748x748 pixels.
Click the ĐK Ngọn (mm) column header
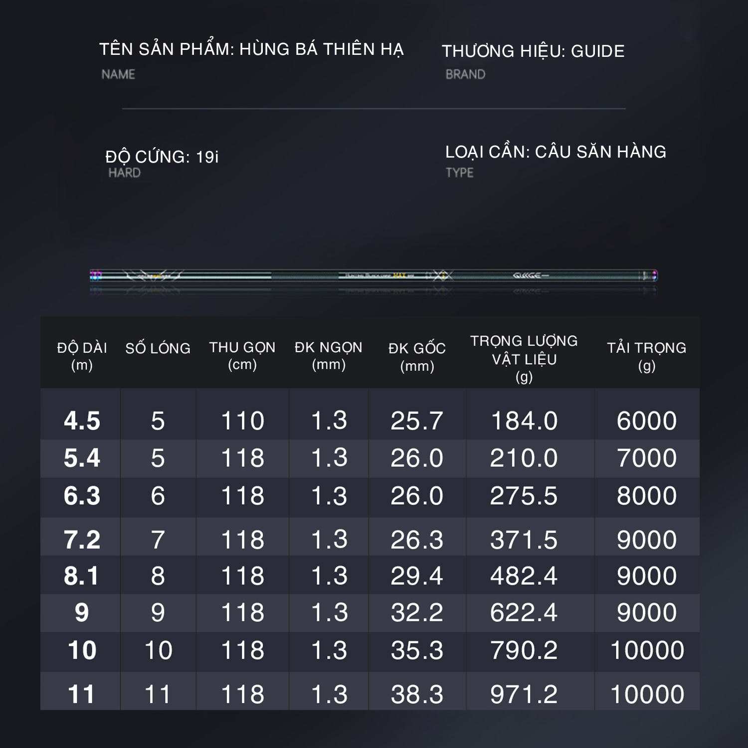[x=329, y=356]
